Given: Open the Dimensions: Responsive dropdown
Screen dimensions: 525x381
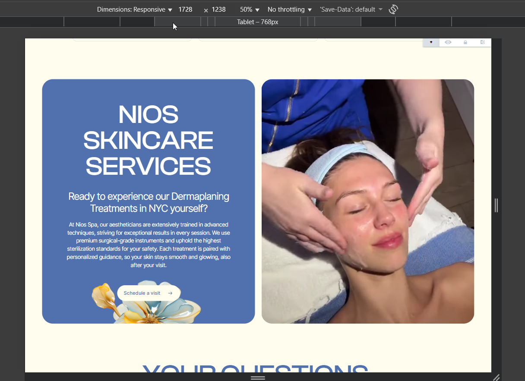Looking at the screenshot, I should point(134,9).
